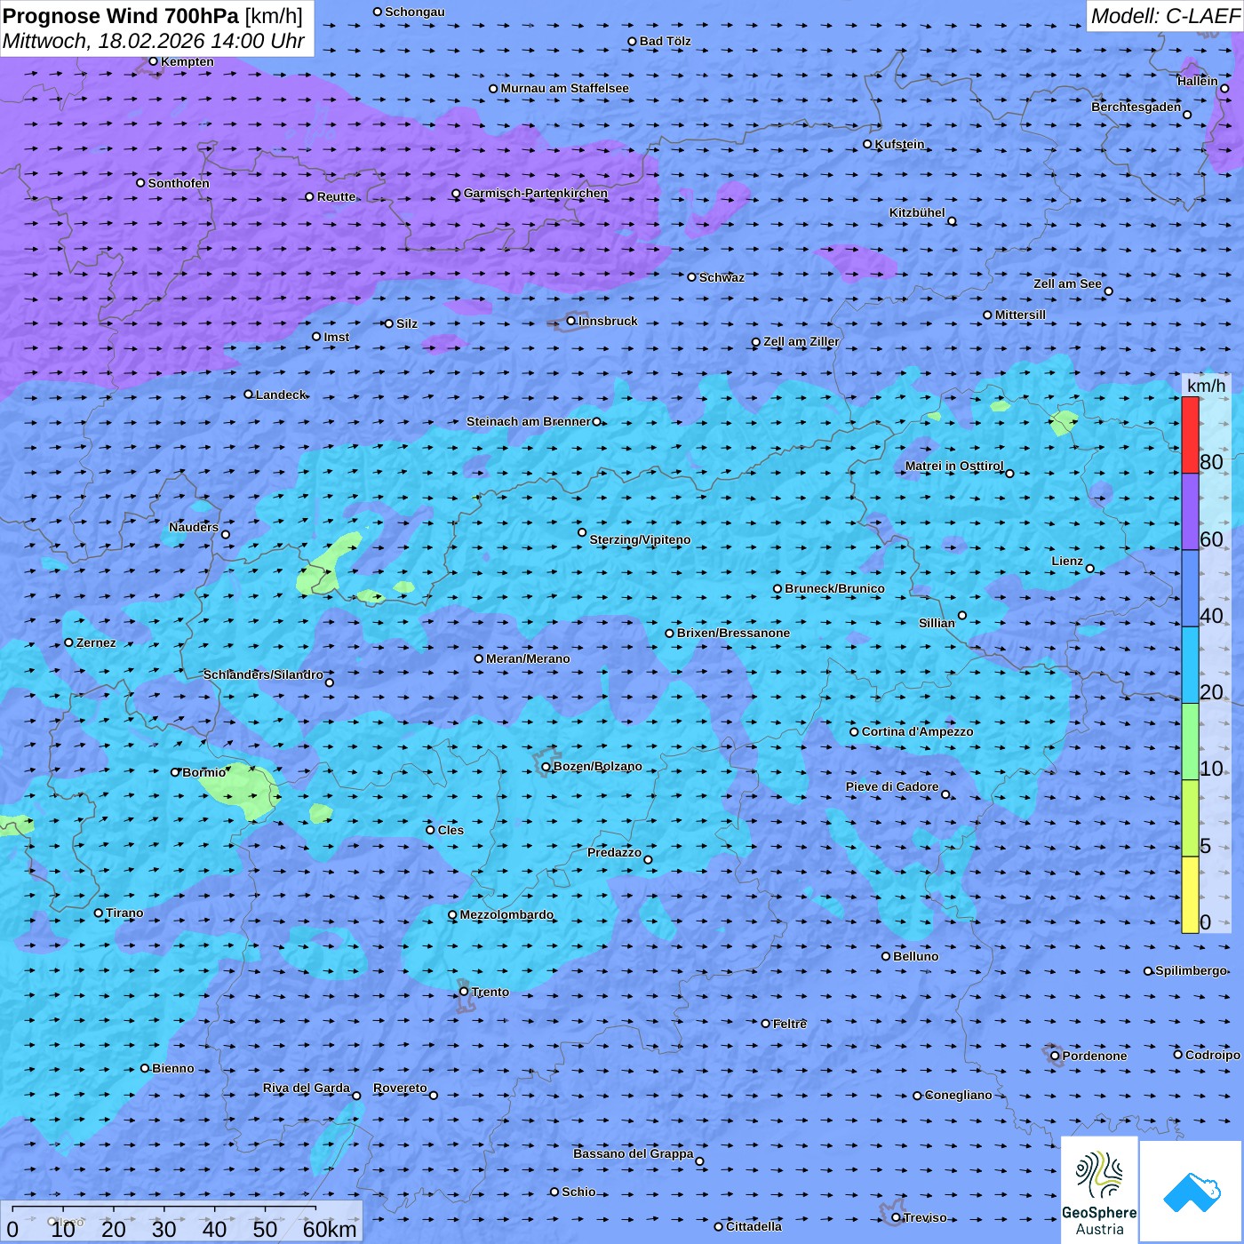Click the Cles city label
Screen dimensions: 1244x1244
(451, 830)
